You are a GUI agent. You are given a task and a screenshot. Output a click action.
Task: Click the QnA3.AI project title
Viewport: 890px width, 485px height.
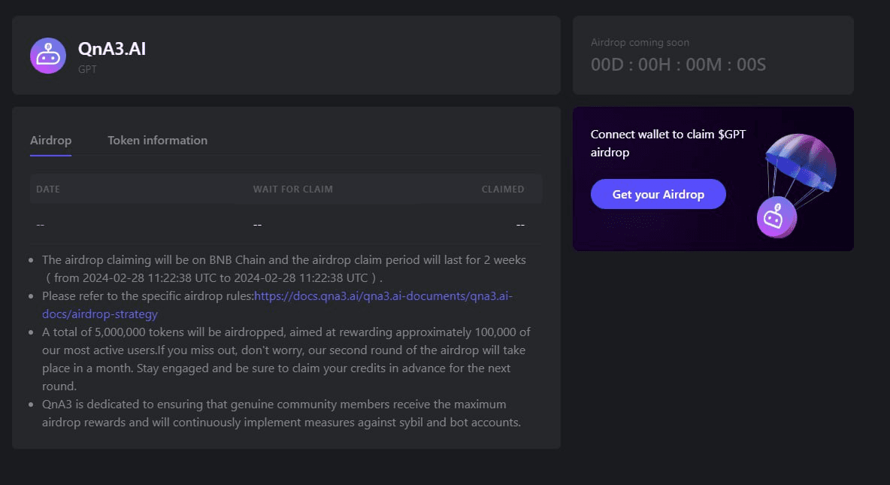pyautogui.click(x=112, y=50)
